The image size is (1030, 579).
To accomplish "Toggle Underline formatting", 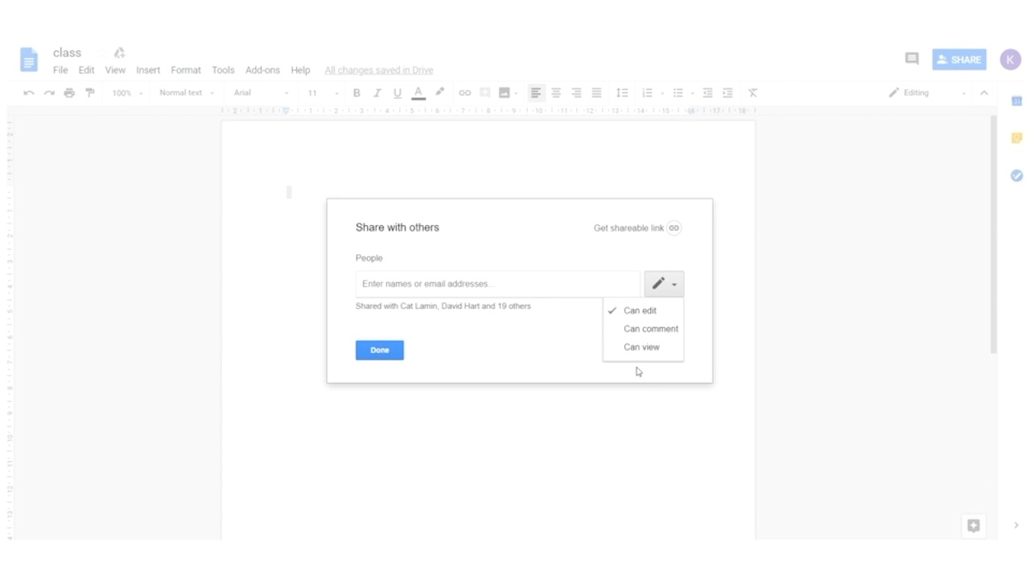I will pyautogui.click(x=398, y=93).
